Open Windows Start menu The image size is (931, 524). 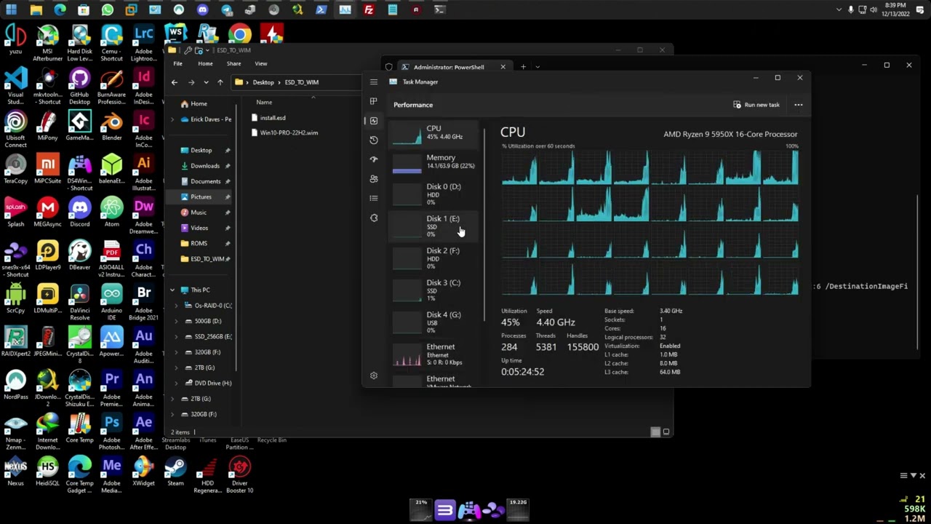click(x=12, y=10)
